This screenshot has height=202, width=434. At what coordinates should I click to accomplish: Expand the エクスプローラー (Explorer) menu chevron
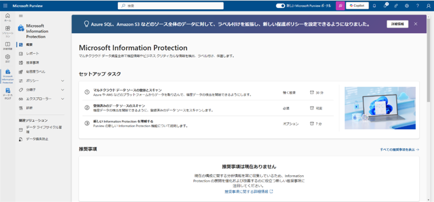click(63, 99)
